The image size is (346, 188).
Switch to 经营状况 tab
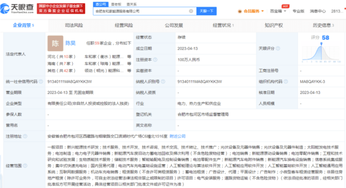tap(223, 25)
